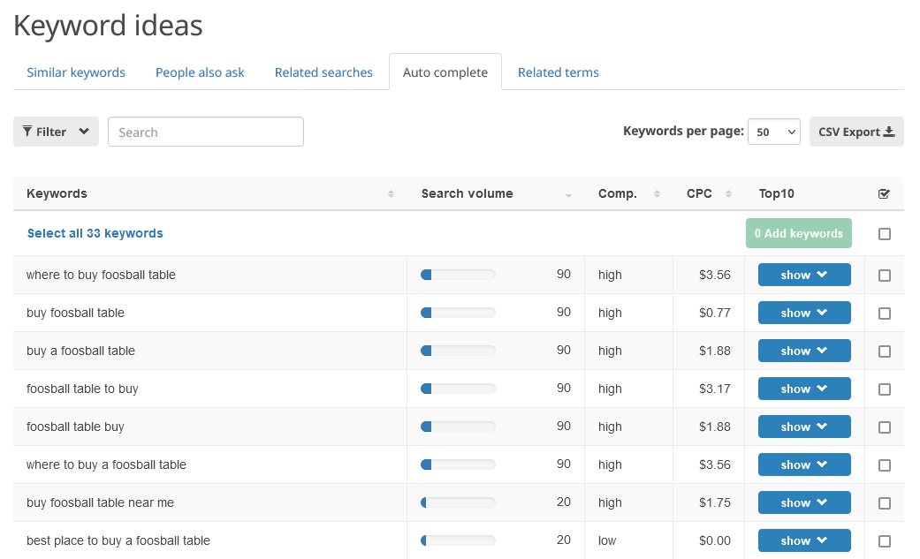Click the Keyword ideas heading
920x559 pixels.
[108, 26]
